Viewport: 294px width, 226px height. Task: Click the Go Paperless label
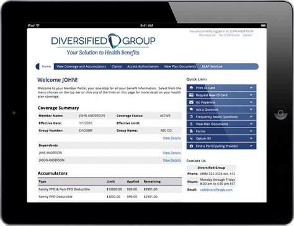[x=206, y=102]
